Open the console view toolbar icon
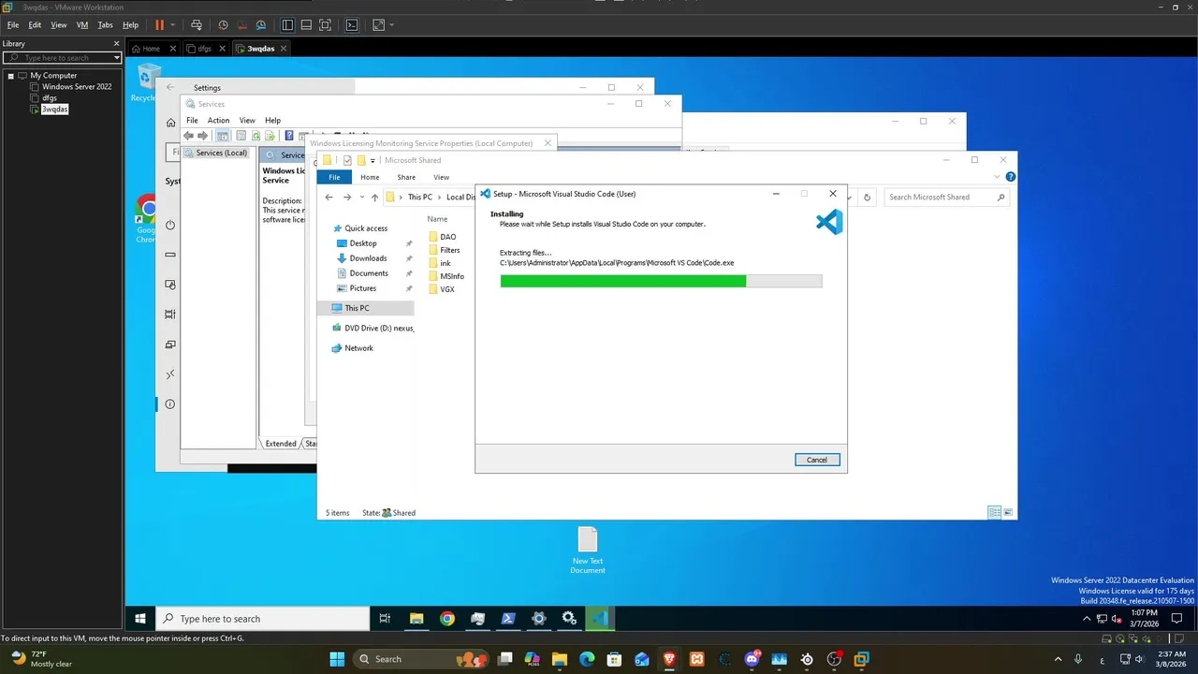This screenshot has height=674, width=1198. (x=352, y=25)
